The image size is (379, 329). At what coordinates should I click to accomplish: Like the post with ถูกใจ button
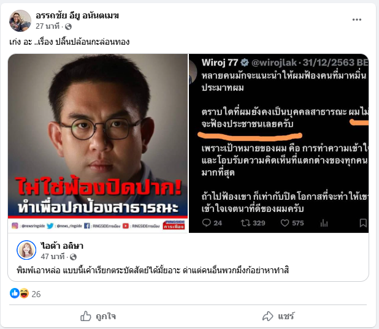click(98, 316)
